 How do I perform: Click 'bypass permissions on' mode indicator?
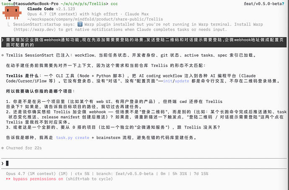pos(38,179)
